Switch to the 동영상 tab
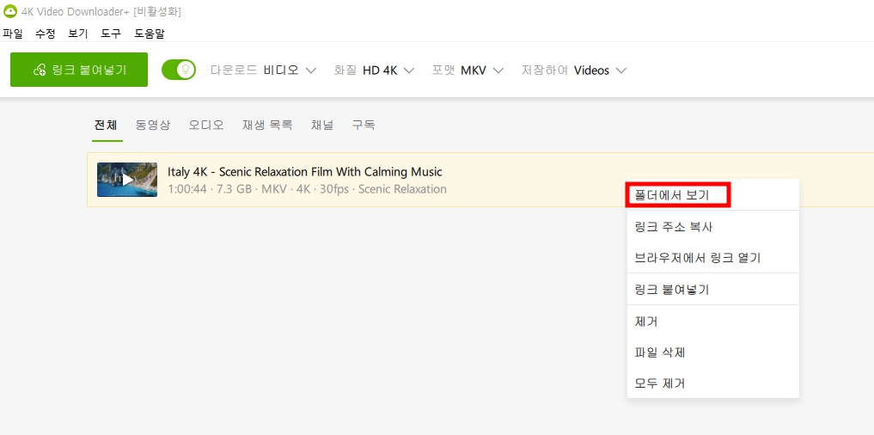 point(153,125)
